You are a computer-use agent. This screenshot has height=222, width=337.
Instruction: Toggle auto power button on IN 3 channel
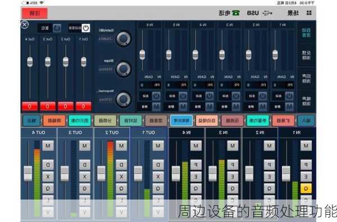coord(236,96)
